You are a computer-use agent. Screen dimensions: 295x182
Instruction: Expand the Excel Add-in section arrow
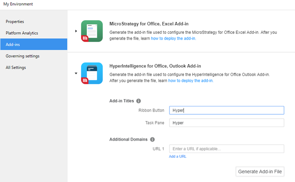click(x=76, y=31)
